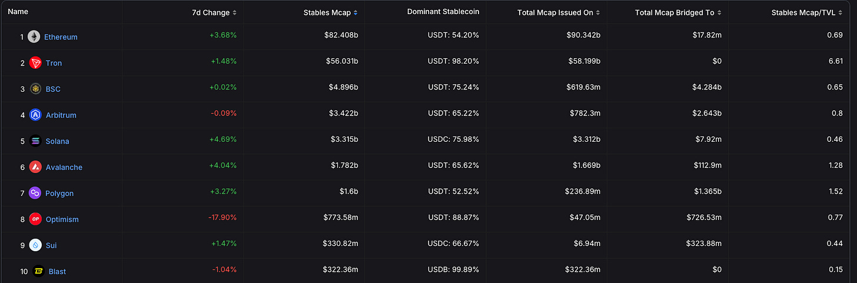Click the Sui droplet logo icon
The height and width of the screenshot is (283, 857).
point(35,245)
